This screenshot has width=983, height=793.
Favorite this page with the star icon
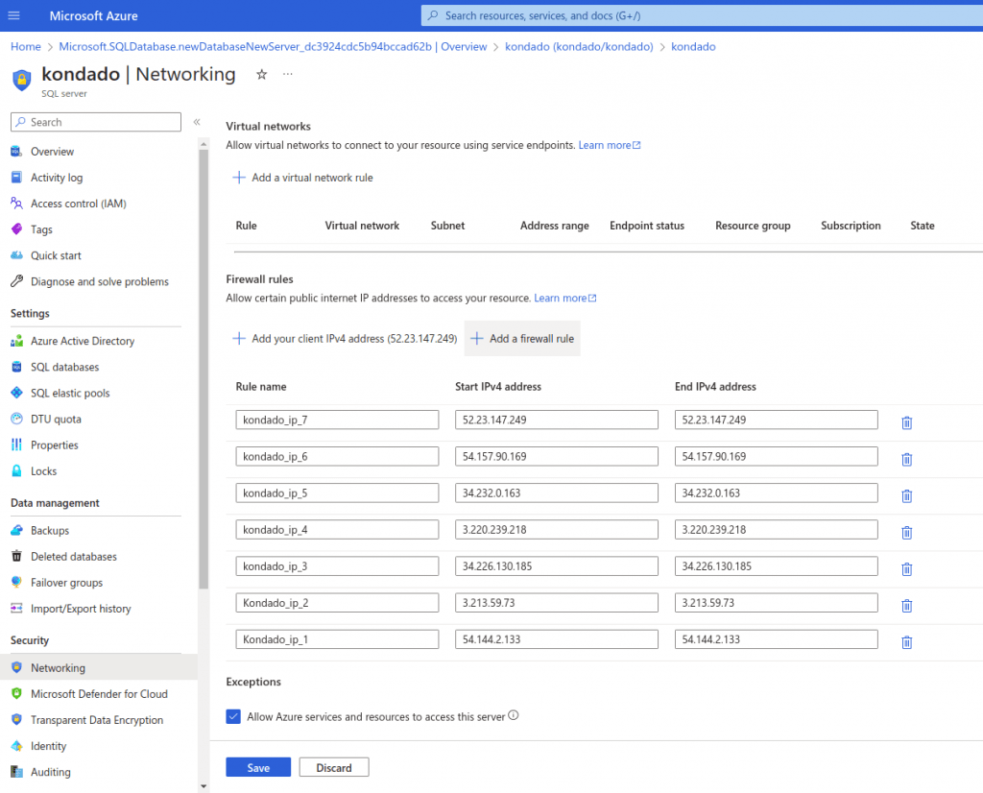tap(261, 75)
